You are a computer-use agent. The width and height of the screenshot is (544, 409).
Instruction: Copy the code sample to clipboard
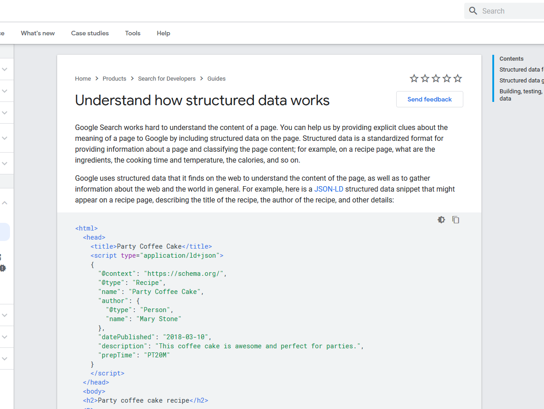pyautogui.click(x=456, y=220)
